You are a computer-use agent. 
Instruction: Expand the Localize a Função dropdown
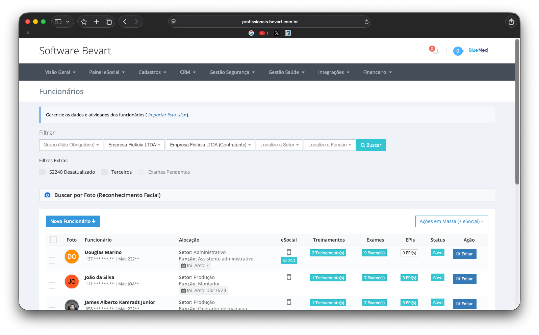coord(329,145)
